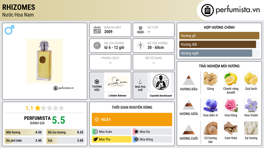Open the Crystelle Darchicourt perfumer portrait
Viewport: 264px width, 148px height.
(161, 82)
